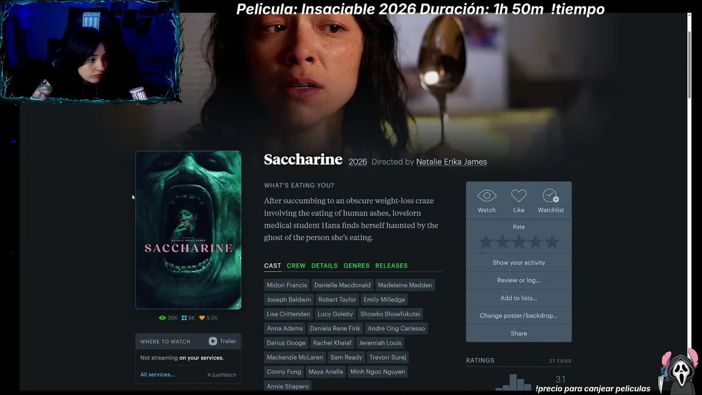Open the 37 FANS link
Viewport: 702px width, 395px height.
[560, 361]
